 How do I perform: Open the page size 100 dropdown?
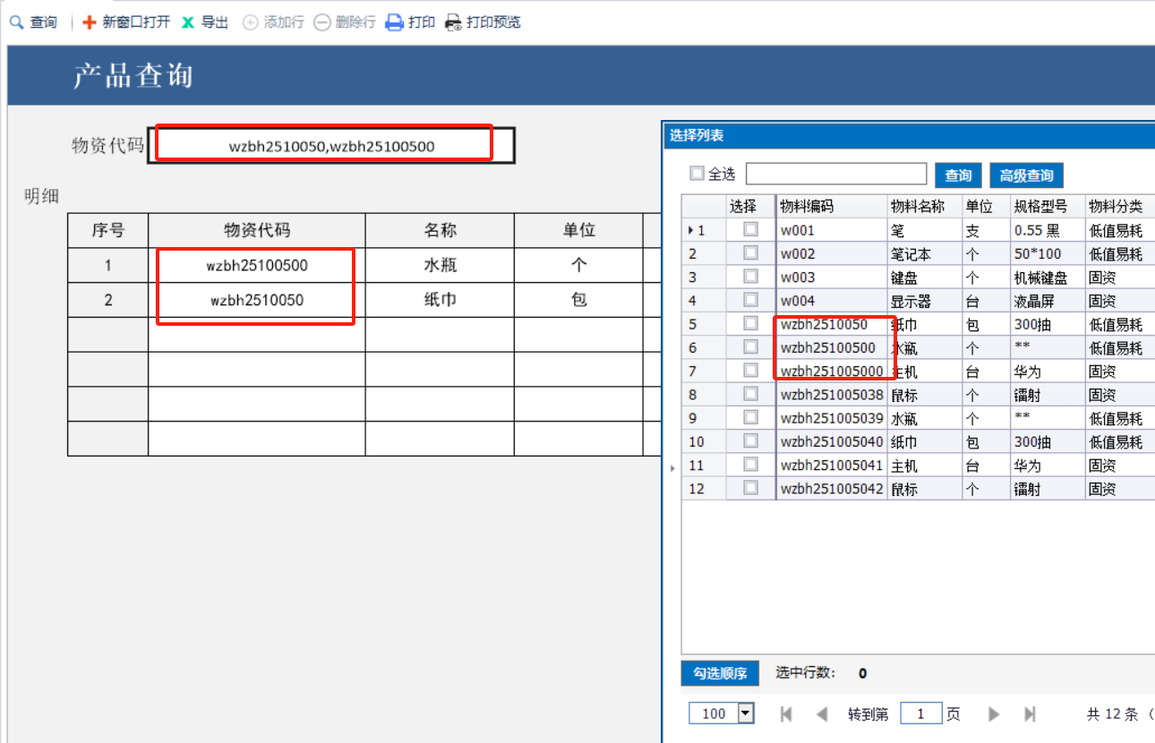pos(745,713)
